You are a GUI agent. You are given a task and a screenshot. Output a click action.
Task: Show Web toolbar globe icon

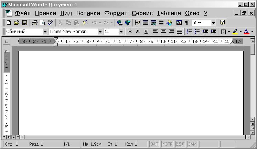pyautogui.click(x=128, y=23)
